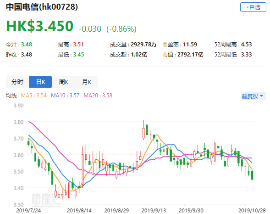Click the 成交额 turnover 1.02亿

[139, 55]
